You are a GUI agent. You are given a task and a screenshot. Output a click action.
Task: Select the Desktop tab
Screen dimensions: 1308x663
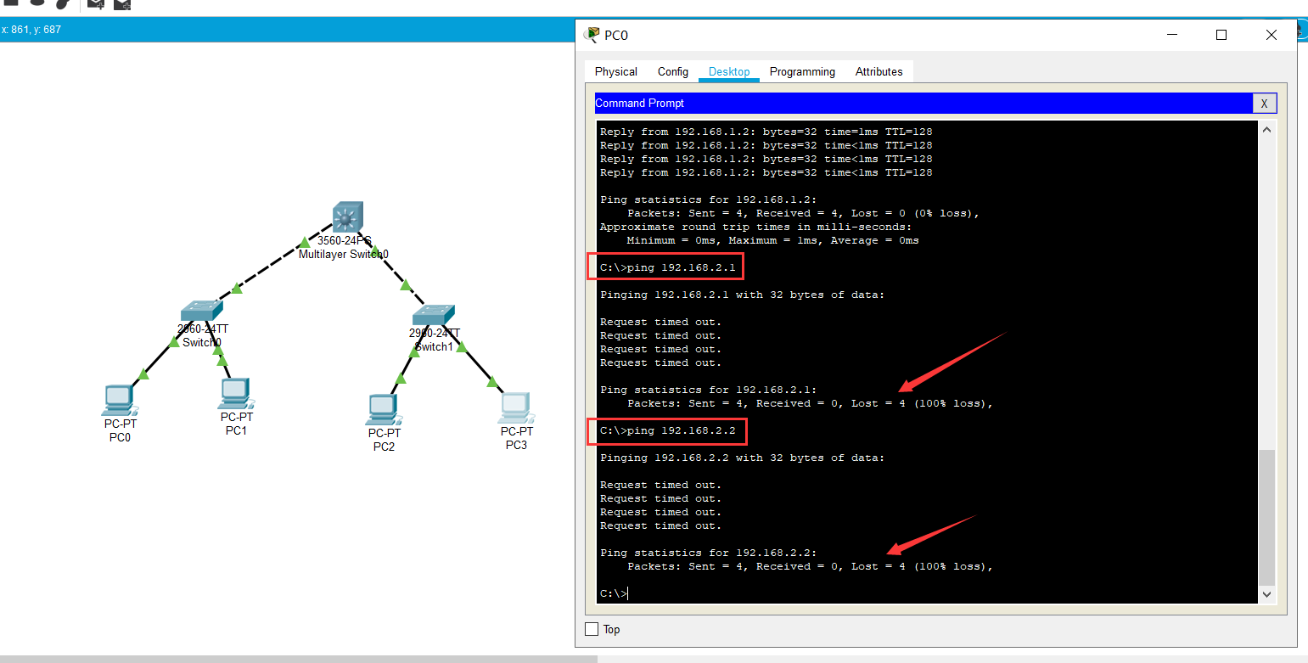(x=729, y=72)
